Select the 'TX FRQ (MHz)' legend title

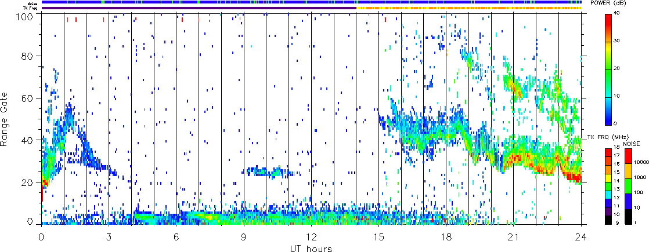point(607,137)
